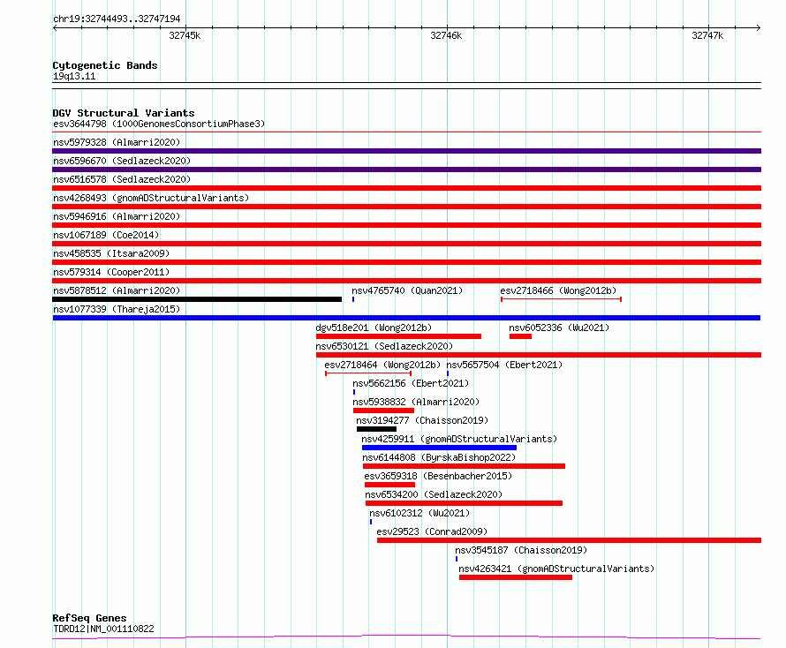The image size is (786, 648).
Task: Open the esv3644798 1000GenomesConsortiumPhase3 label
Action: pos(159,124)
